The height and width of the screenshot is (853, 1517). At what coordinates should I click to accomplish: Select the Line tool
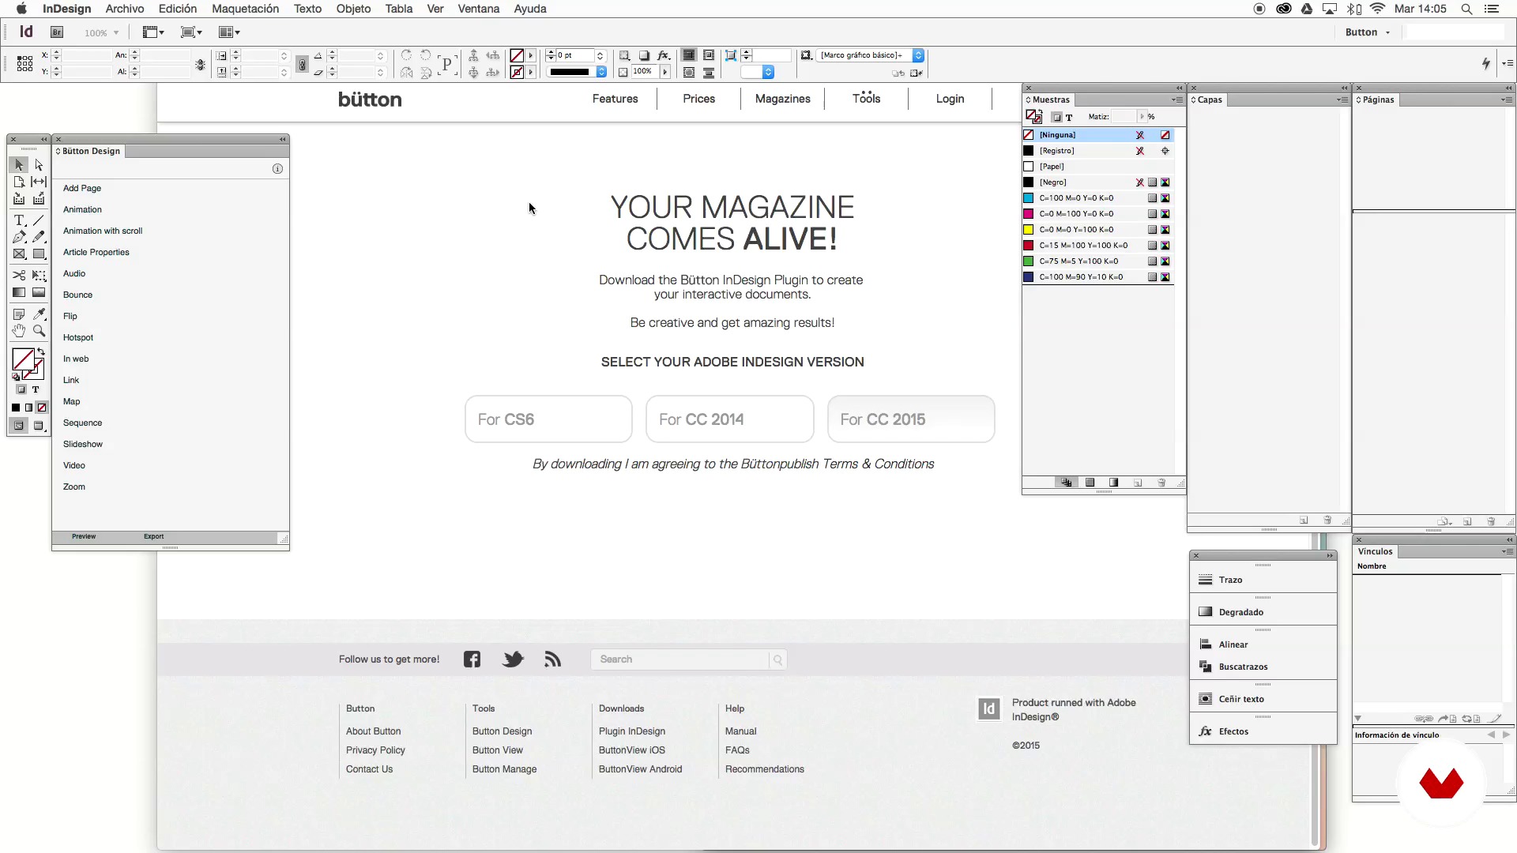pos(39,220)
